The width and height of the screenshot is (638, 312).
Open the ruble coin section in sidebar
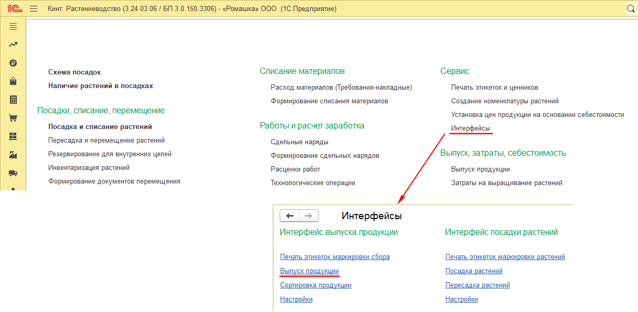coord(13,63)
